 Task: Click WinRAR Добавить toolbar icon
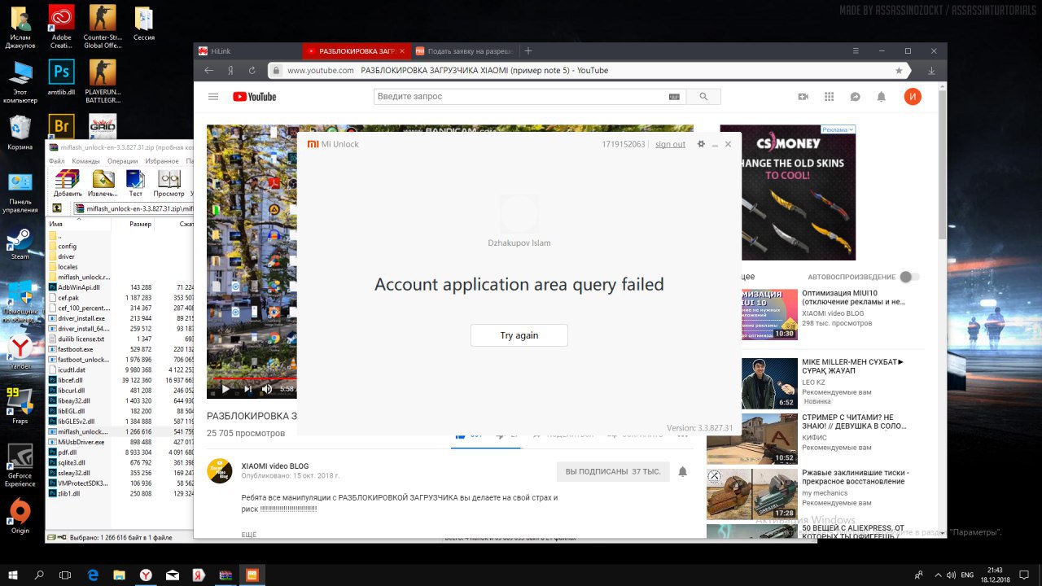click(x=68, y=183)
